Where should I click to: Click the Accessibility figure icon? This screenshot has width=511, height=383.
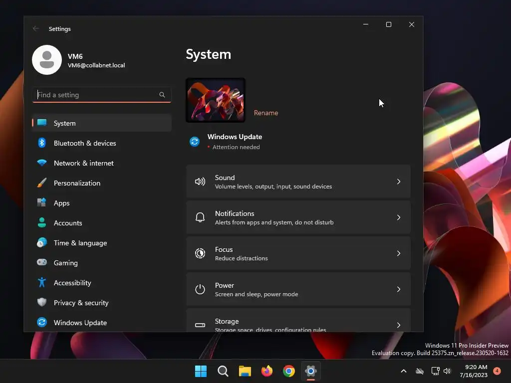pos(42,282)
